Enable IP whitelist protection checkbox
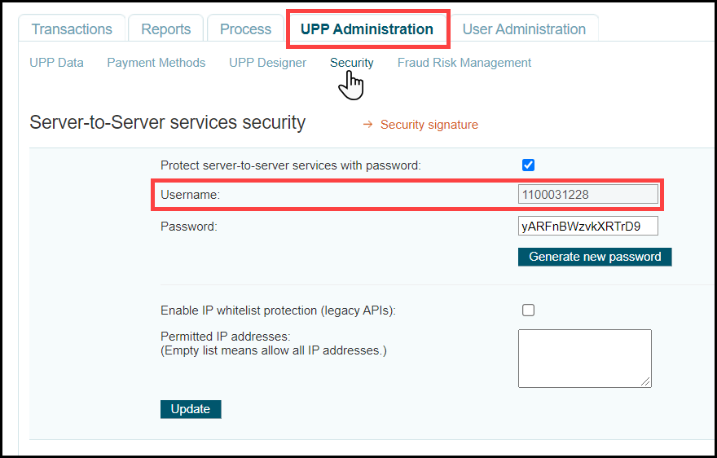 tap(528, 310)
